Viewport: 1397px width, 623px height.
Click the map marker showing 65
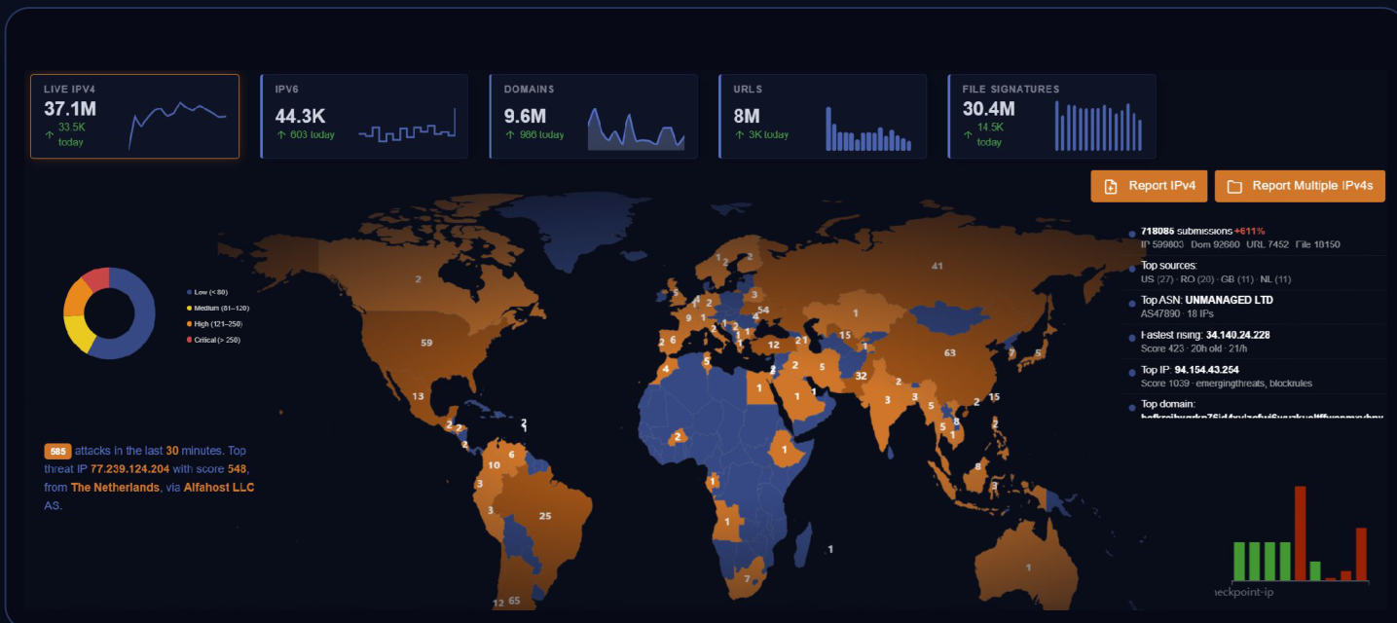(514, 601)
